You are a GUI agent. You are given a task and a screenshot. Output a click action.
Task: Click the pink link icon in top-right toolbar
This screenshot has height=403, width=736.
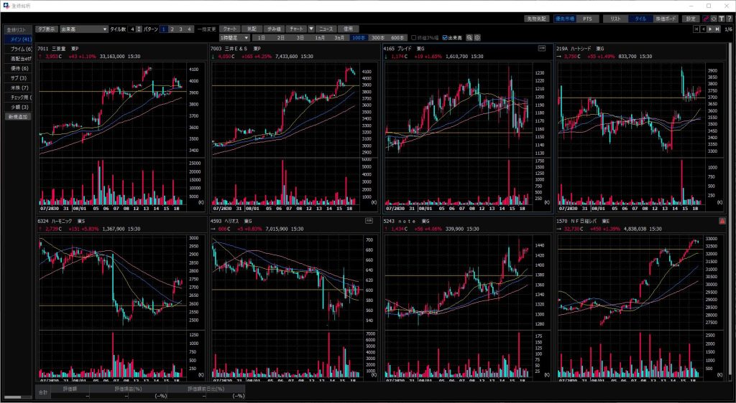point(705,18)
